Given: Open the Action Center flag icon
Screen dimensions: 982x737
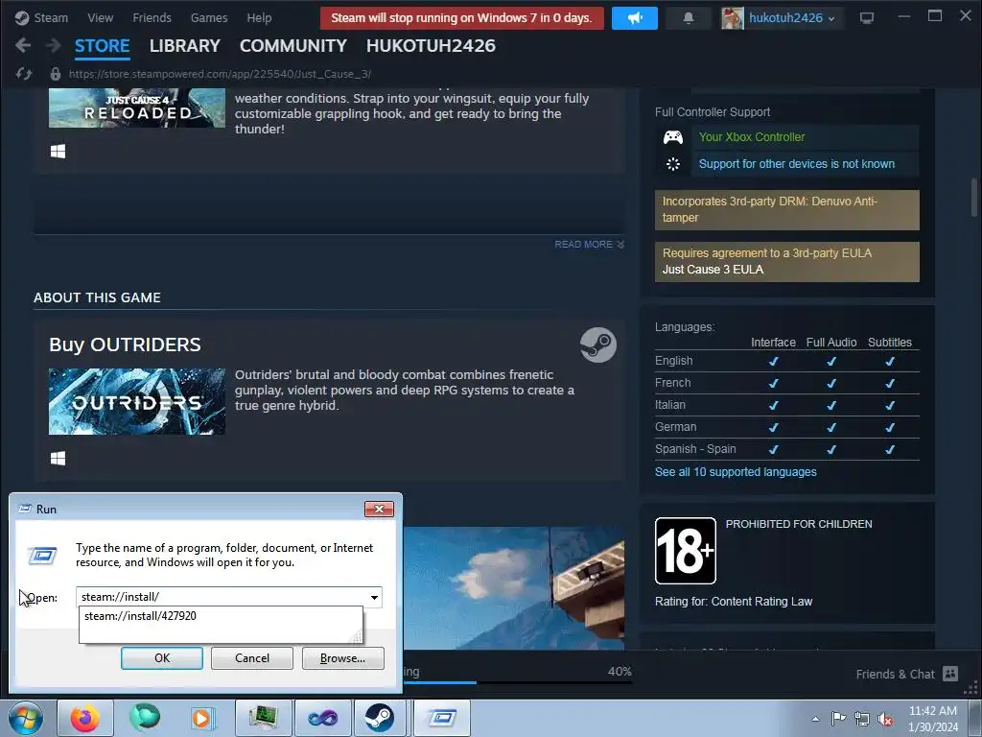Looking at the screenshot, I should coord(838,719).
